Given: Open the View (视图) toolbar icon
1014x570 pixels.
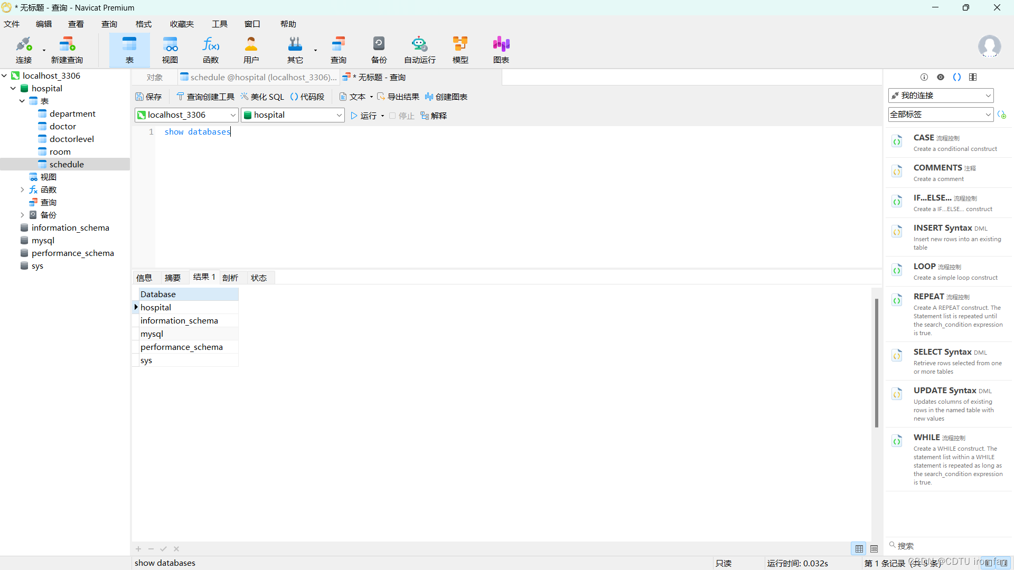Looking at the screenshot, I should [x=170, y=50].
